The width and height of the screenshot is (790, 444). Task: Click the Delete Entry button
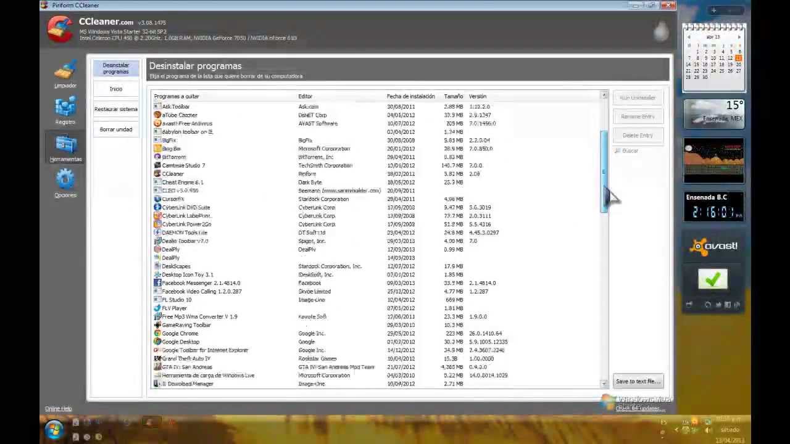638,136
